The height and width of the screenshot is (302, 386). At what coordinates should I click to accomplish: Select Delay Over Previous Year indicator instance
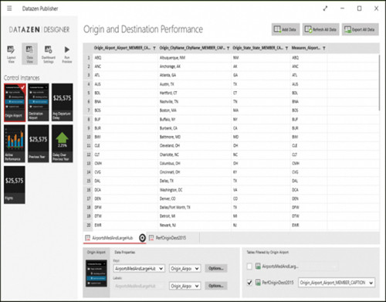click(x=62, y=144)
